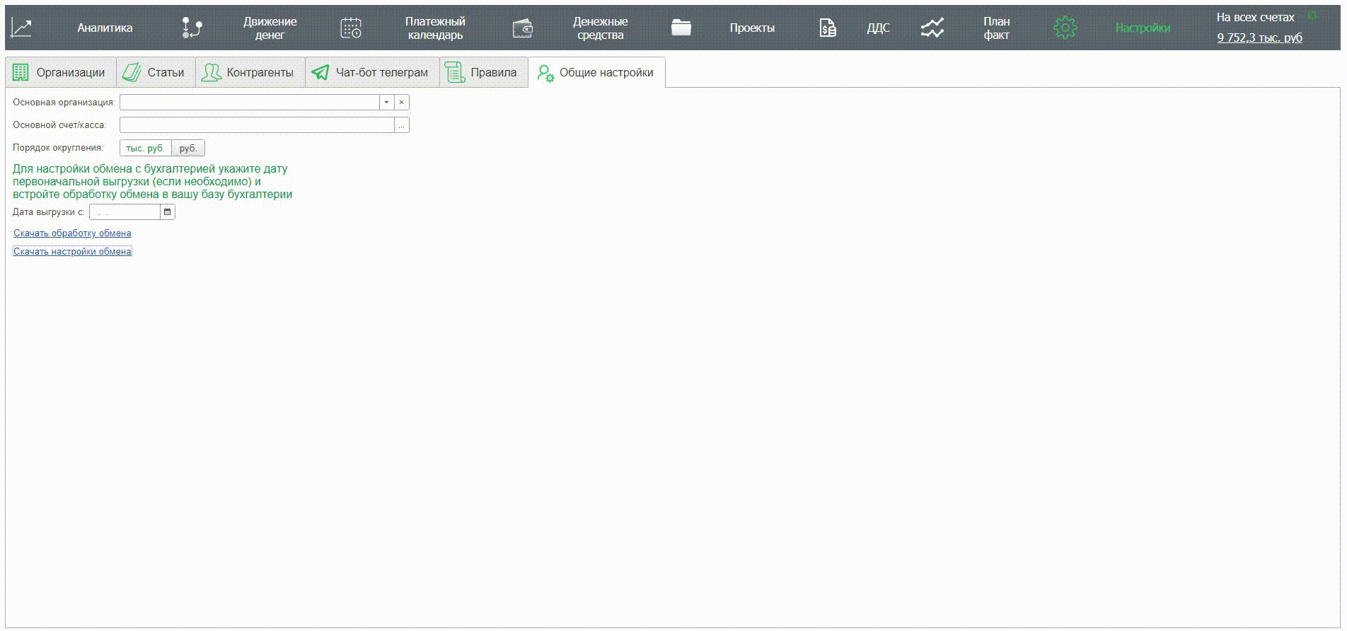The image size is (1347, 631).
Task: Click the Дата выгрузки date input field
Action: pyautogui.click(x=125, y=212)
